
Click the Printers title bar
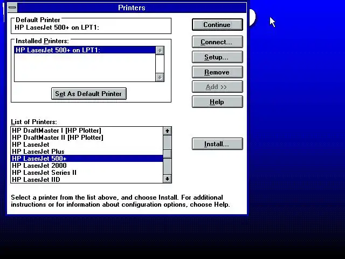[132, 8]
